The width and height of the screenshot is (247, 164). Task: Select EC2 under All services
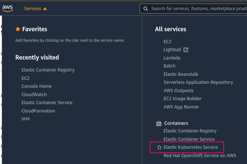pyautogui.click(x=167, y=42)
